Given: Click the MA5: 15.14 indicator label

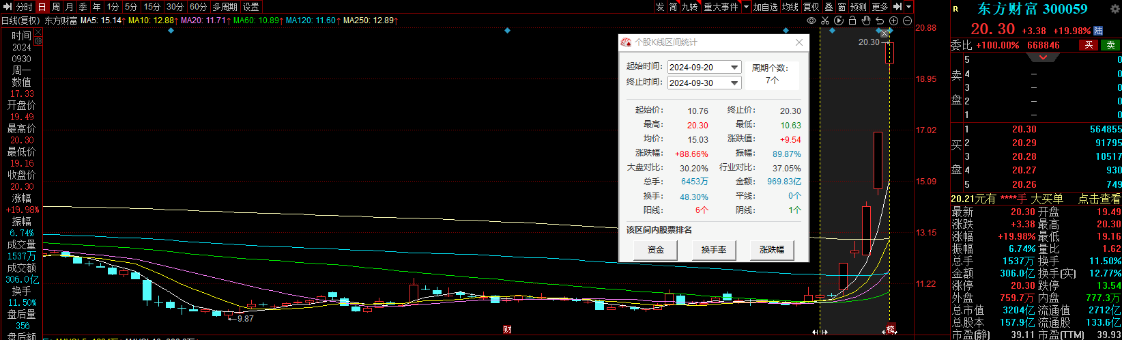Looking at the screenshot, I should click(x=101, y=20).
